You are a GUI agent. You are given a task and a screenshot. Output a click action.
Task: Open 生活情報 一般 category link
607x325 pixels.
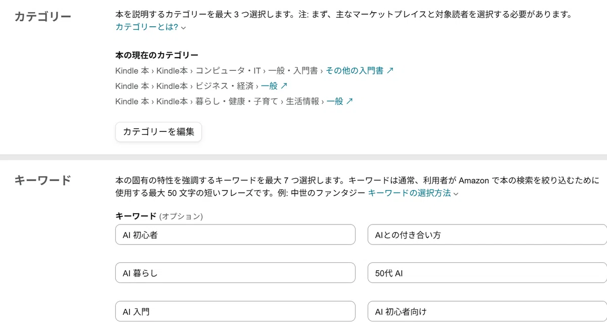[x=335, y=101]
